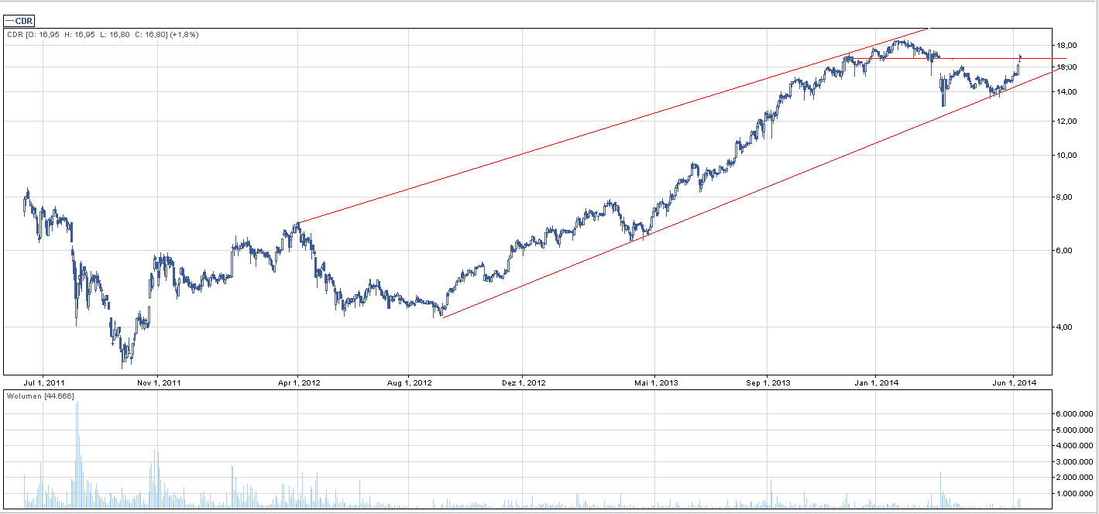Click the Jun 1, 2014 date label
This screenshot has height=514, width=1099.
(x=1014, y=382)
